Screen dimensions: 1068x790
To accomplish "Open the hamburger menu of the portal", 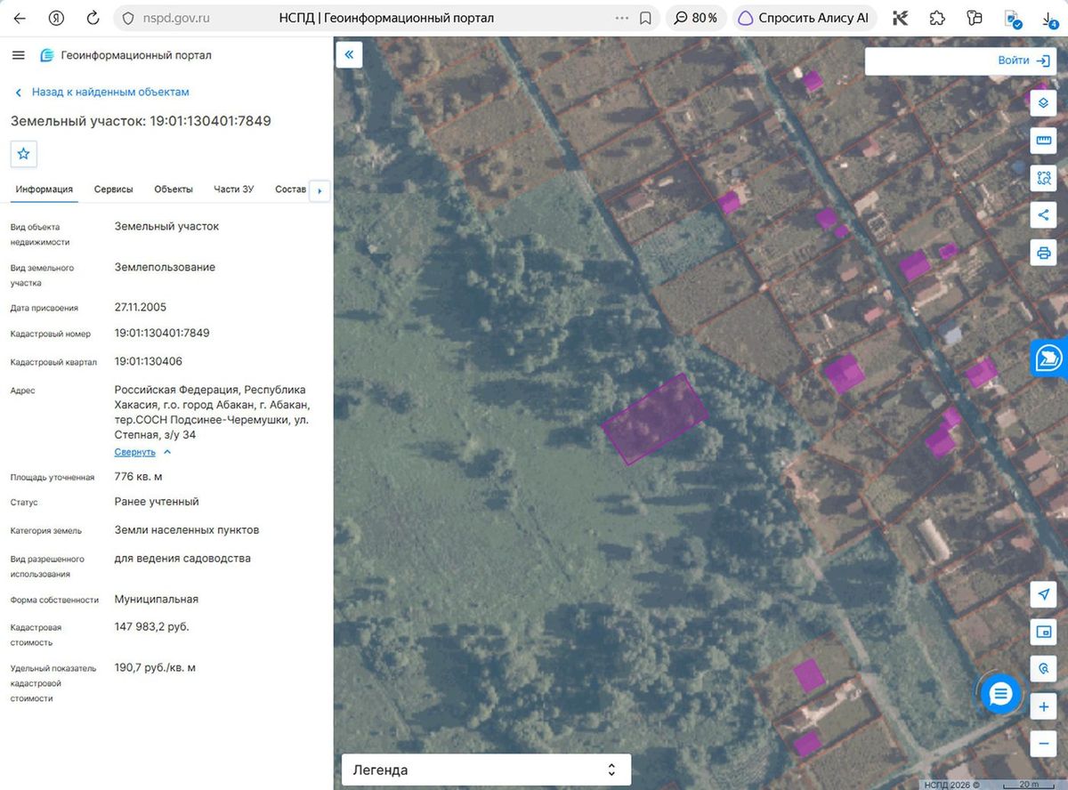I will coord(19,55).
